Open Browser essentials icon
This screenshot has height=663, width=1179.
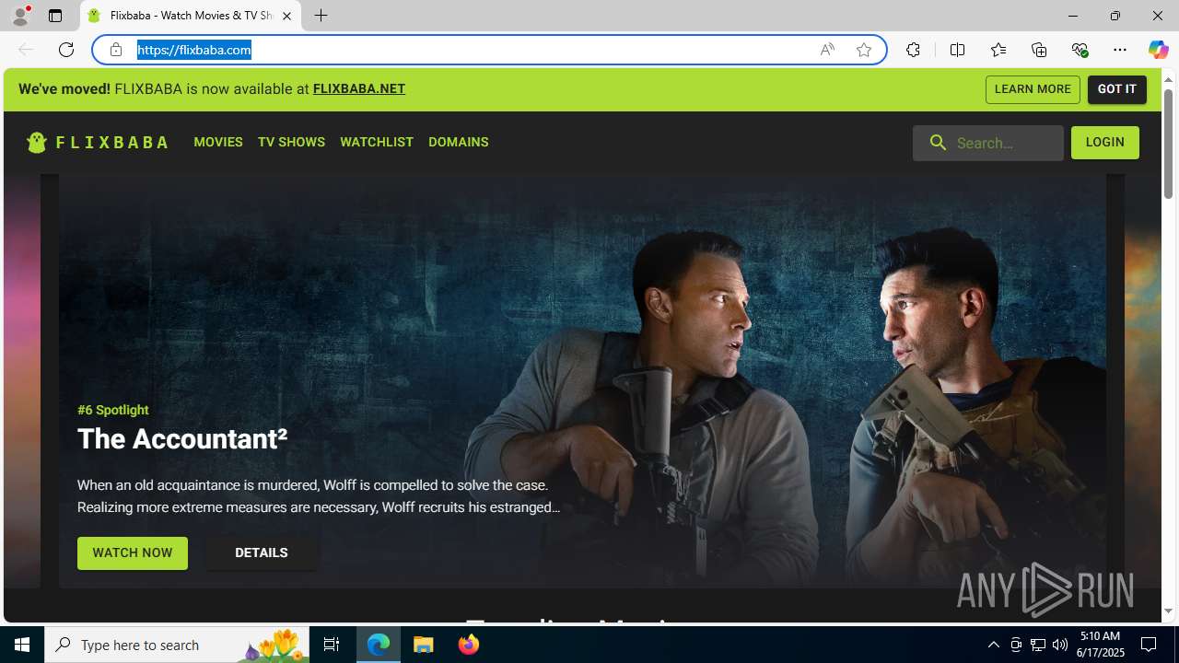click(x=1080, y=50)
